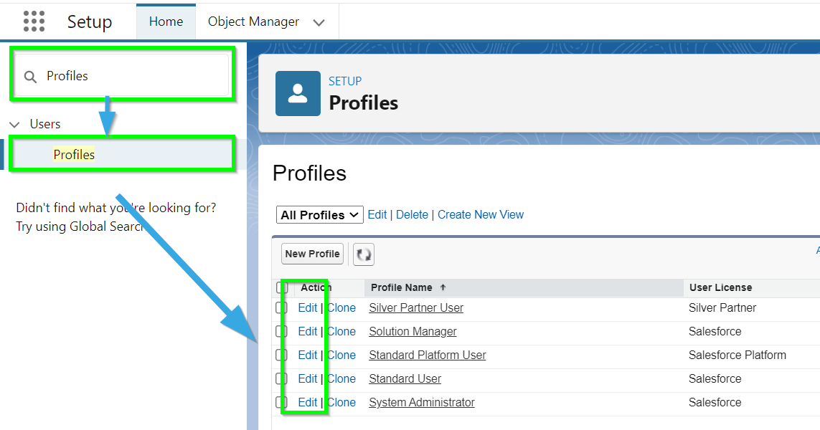Refresh the profiles list
The width and height of the screenshot is (820, 430).
[364, 254]
